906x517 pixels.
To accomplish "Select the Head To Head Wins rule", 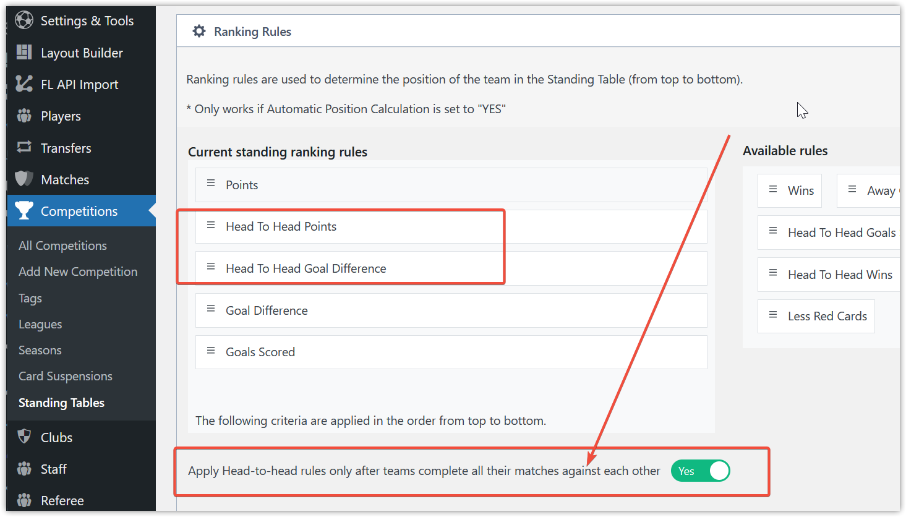I will [840, 275].
